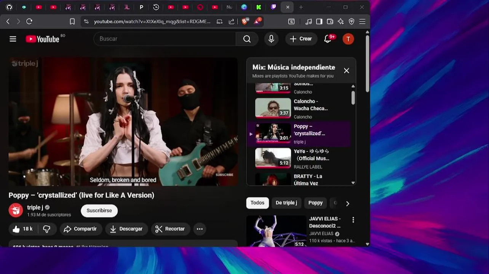Switch to the Twitch browser tab

273,7
